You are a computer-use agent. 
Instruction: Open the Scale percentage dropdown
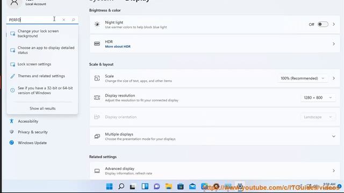303,78
